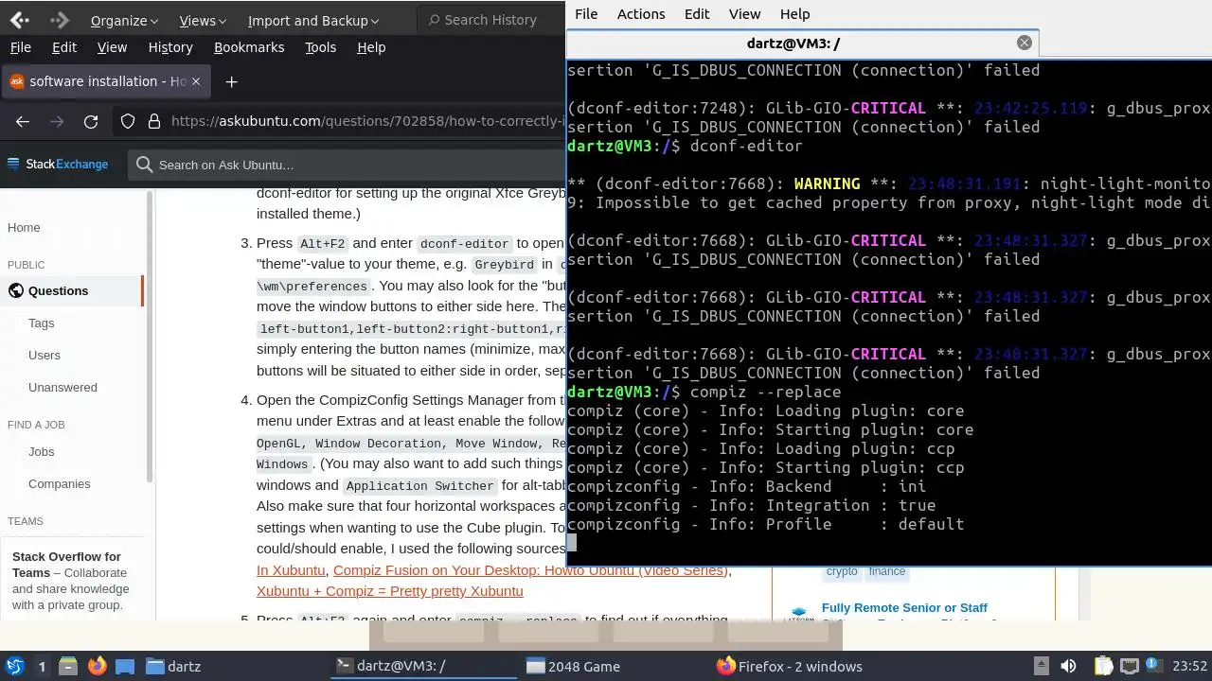Go to Home in the sidebar
The height and width of the screenshot is (681, 1212).
[x=24, y=227]
